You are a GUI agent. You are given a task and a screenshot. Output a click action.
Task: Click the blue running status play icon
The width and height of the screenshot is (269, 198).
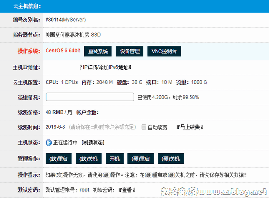tap(48, 142)
